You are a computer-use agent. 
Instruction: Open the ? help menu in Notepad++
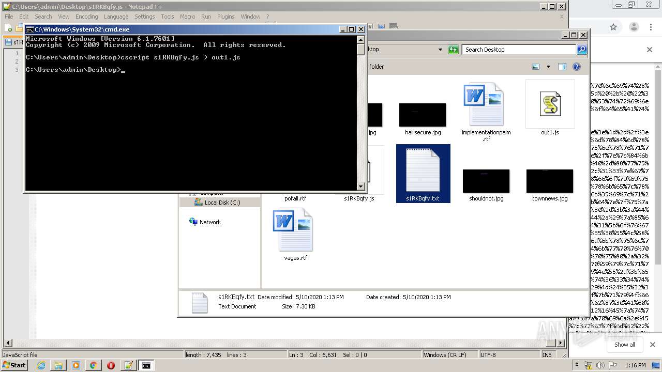coord(268,17)
